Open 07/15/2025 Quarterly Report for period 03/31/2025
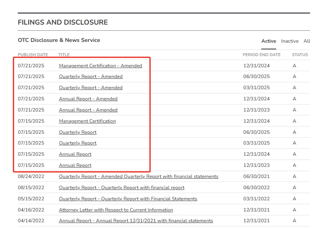 [x=78, y=143]
